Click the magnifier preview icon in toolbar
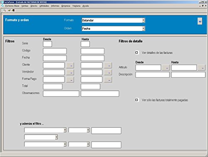The width and height of the screenshot is (208, 157). [x=5, y=10]
